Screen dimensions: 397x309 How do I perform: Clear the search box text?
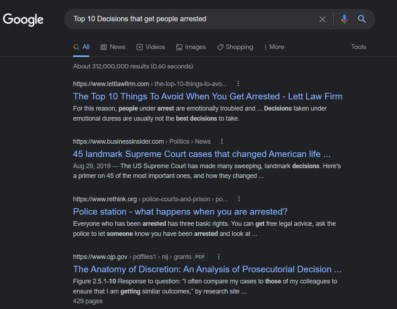(322, 19)
